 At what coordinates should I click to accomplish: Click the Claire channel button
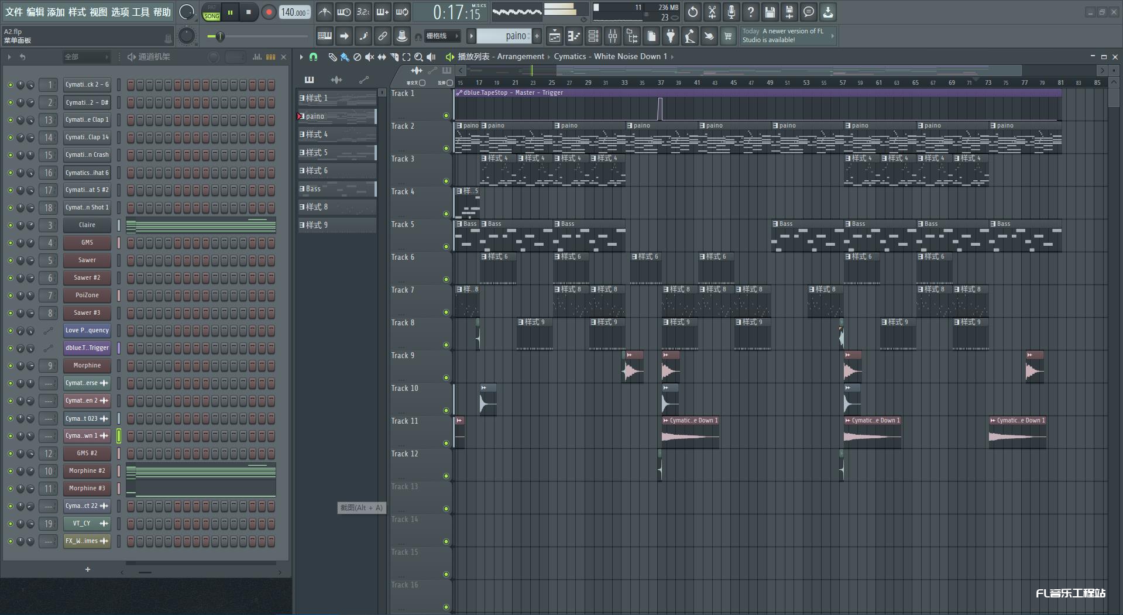(x=87, y=225)
